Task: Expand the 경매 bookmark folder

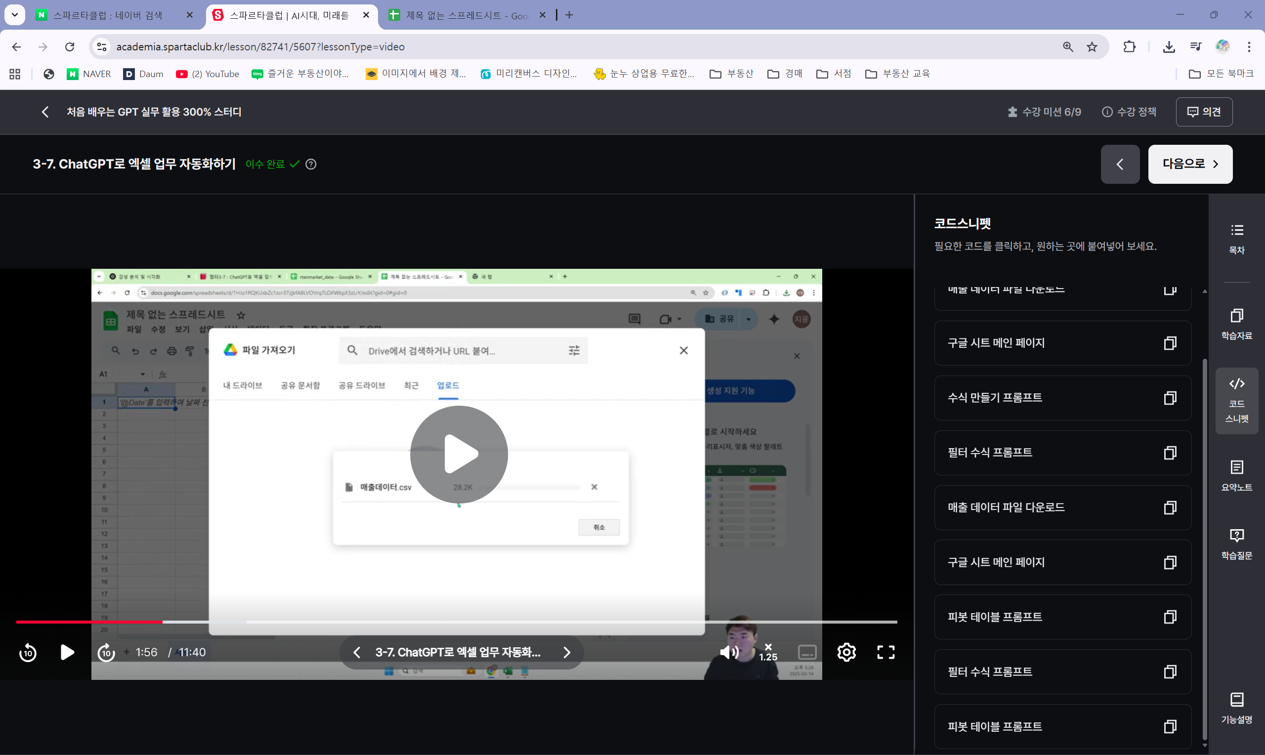Action: 785,74
